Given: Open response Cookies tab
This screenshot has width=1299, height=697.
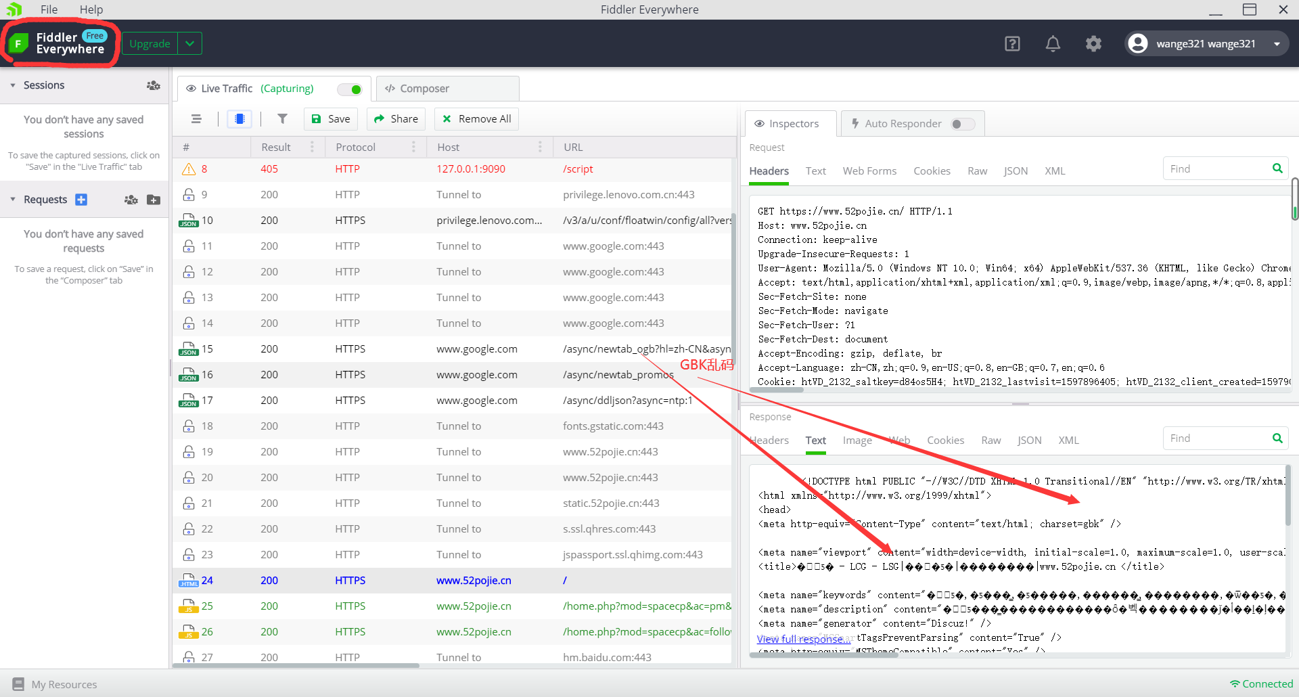Looking at the screenshot, I should pyautogui.click(x=945, y=441).
